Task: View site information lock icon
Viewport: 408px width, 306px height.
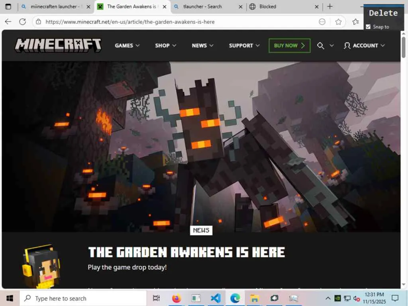Action: pyautogui.click(x=39, y=22)
